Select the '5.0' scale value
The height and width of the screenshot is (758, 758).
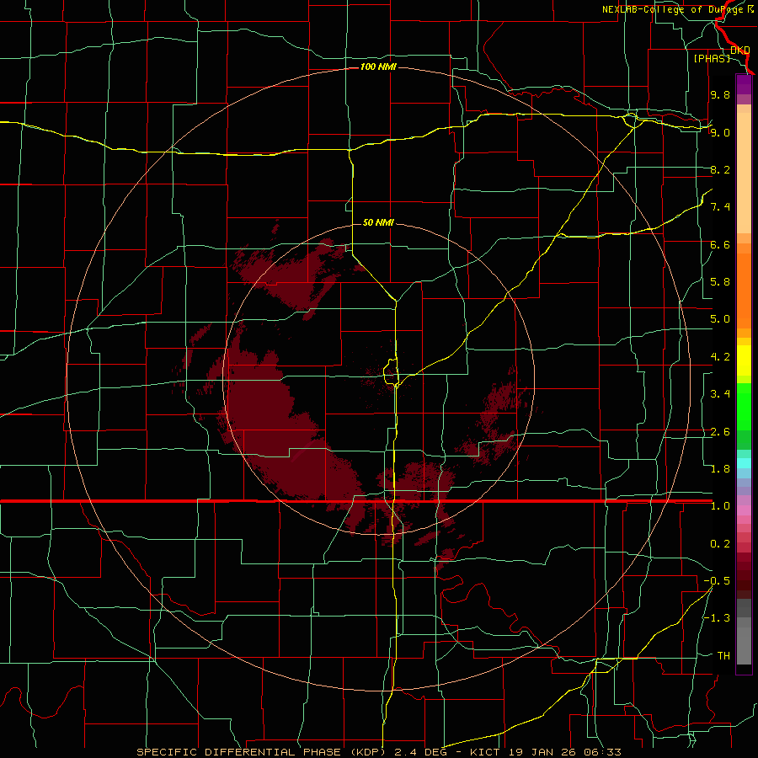tap(720, 319)
